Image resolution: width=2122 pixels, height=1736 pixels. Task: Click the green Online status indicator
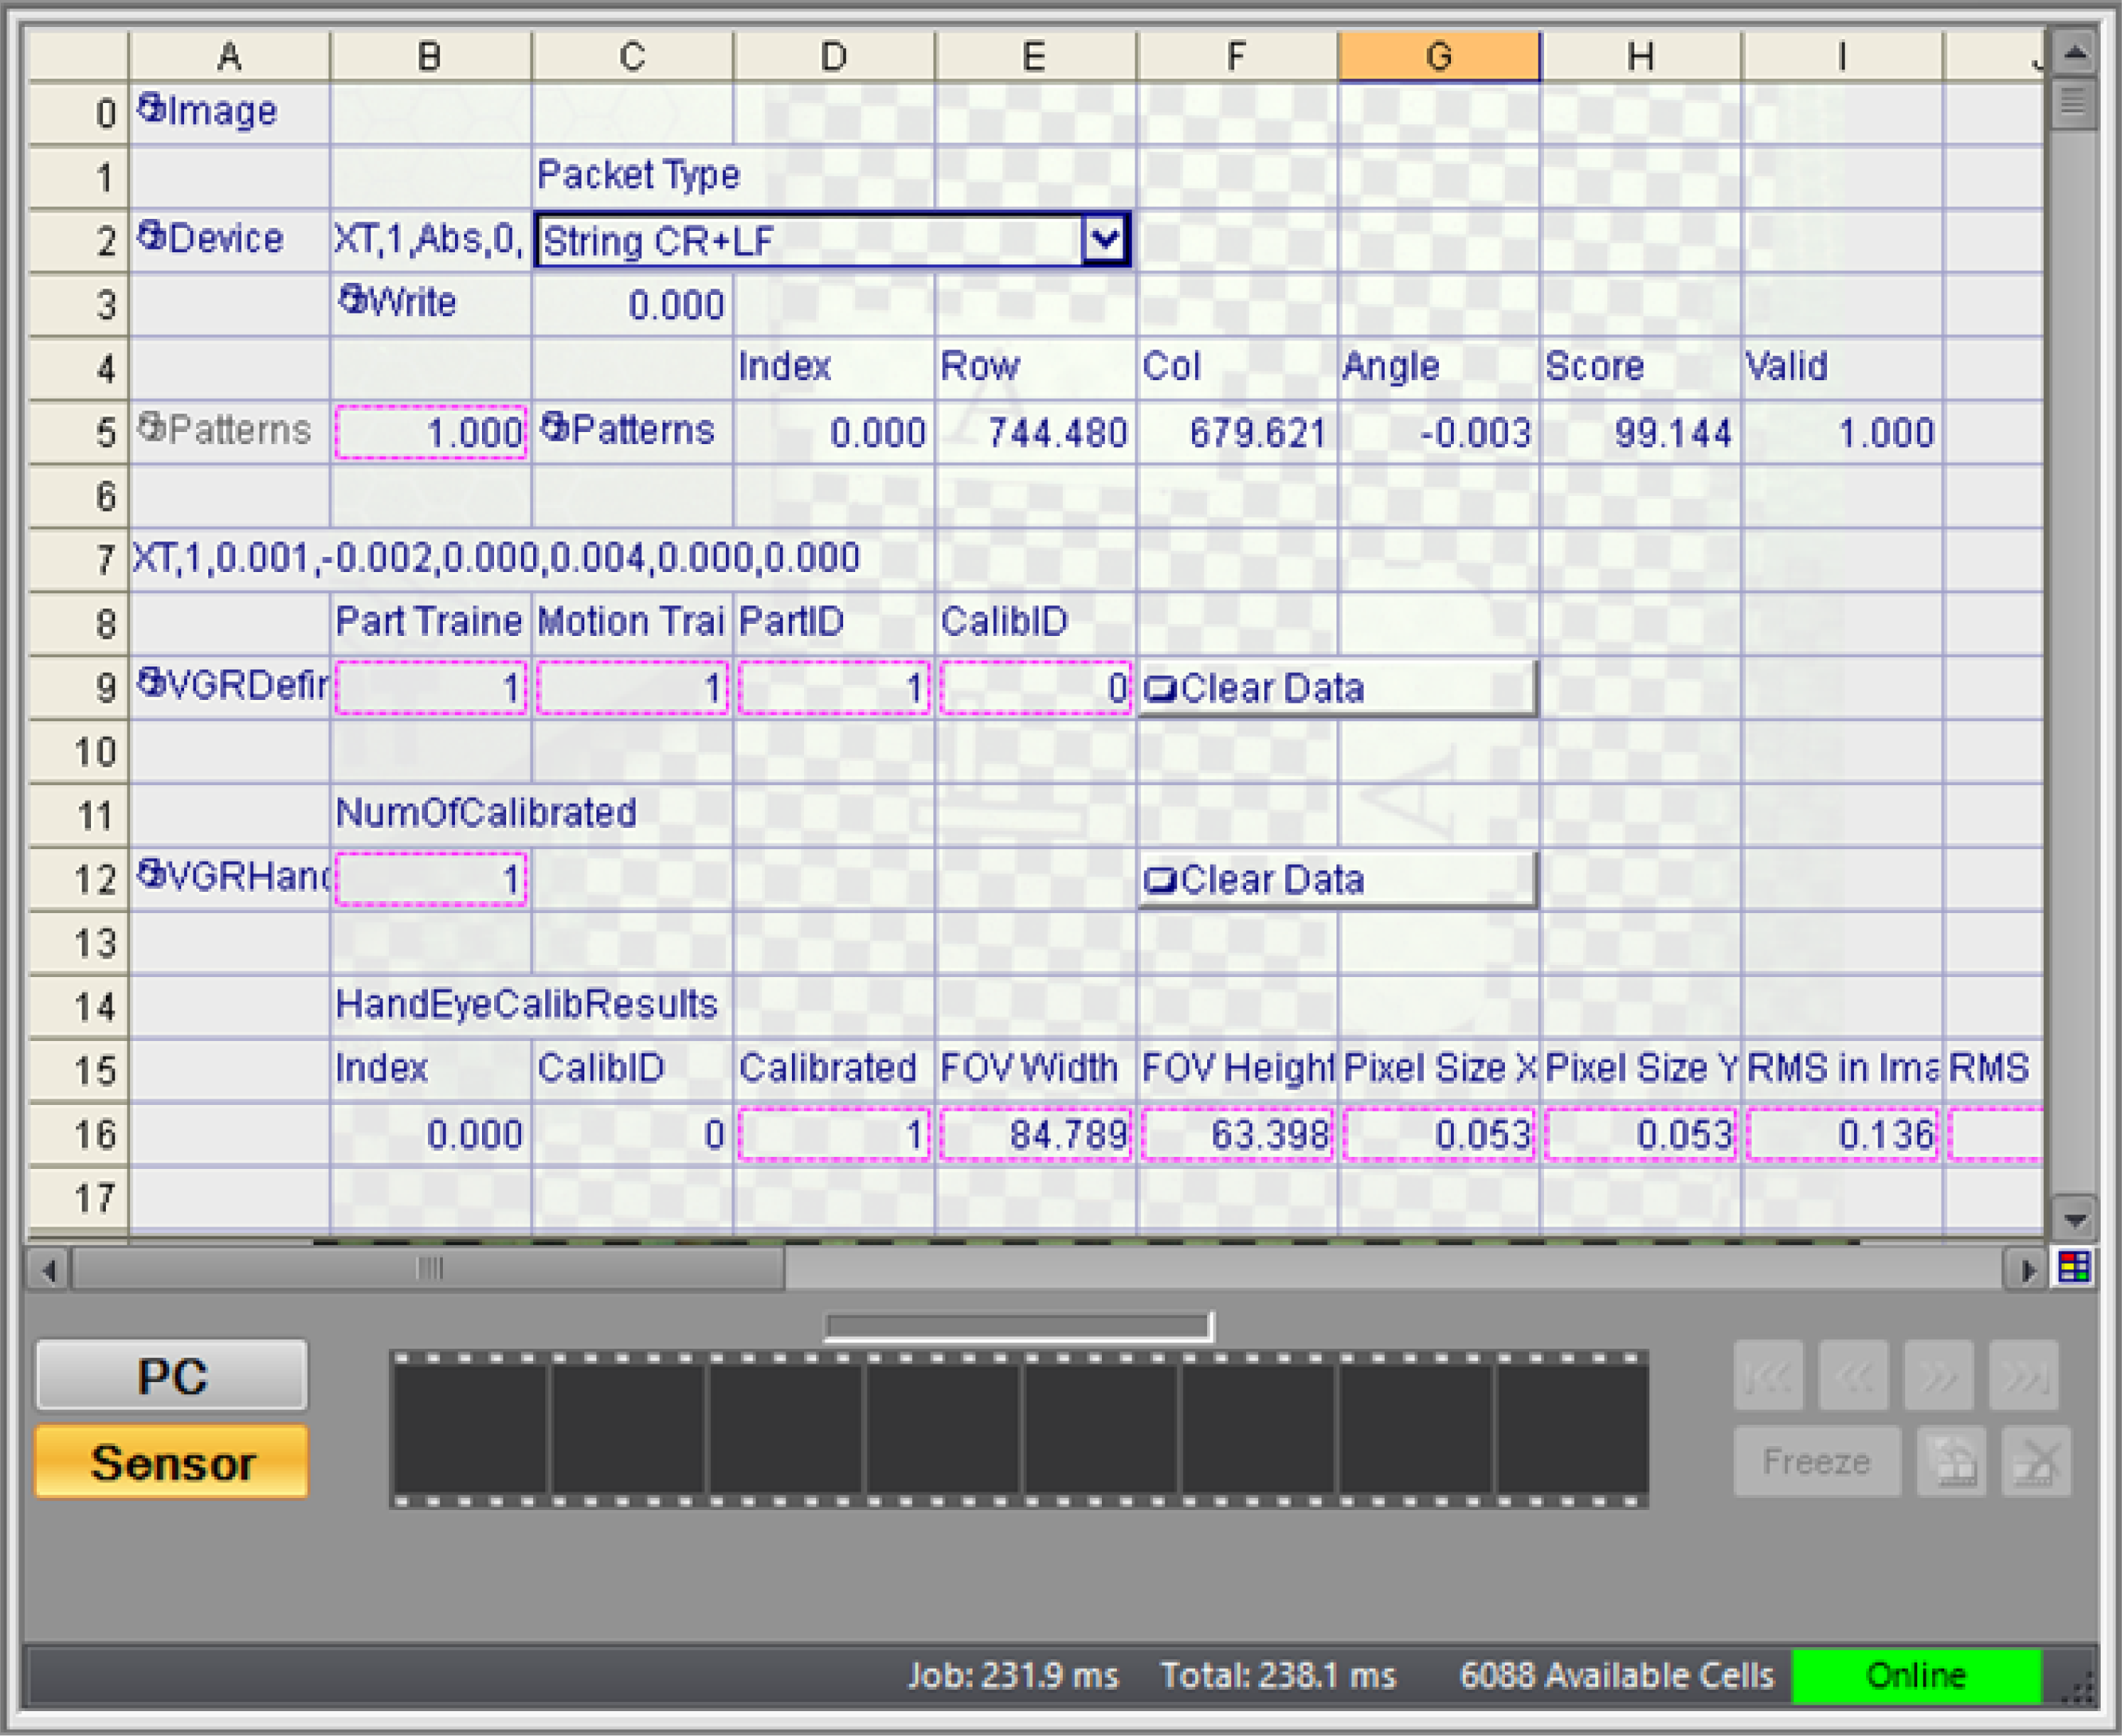point(1915,1675)
